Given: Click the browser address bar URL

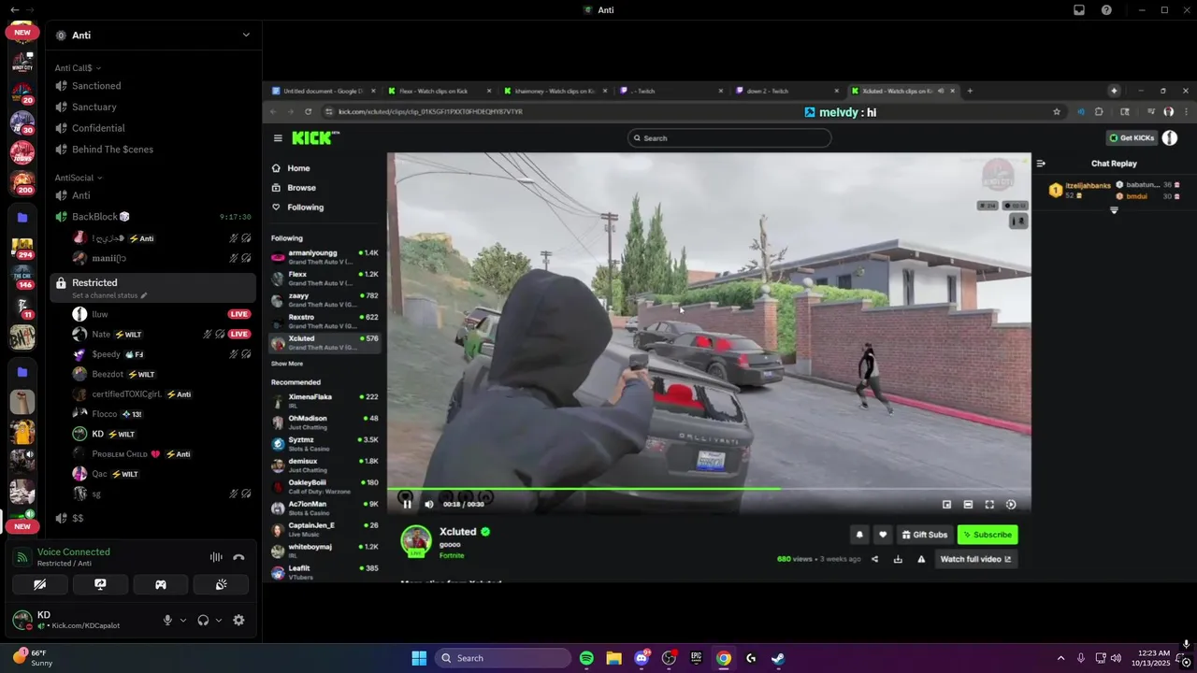Looking at the screenshot, I should point(430,111).
